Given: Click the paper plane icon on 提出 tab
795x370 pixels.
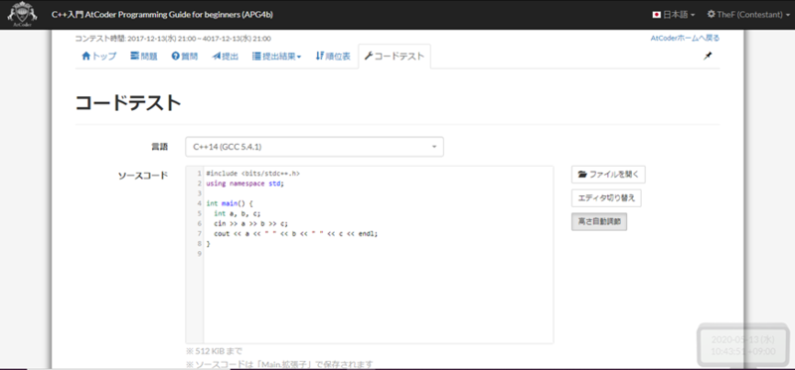Looking at the screenshot, I should pos(216,57).
